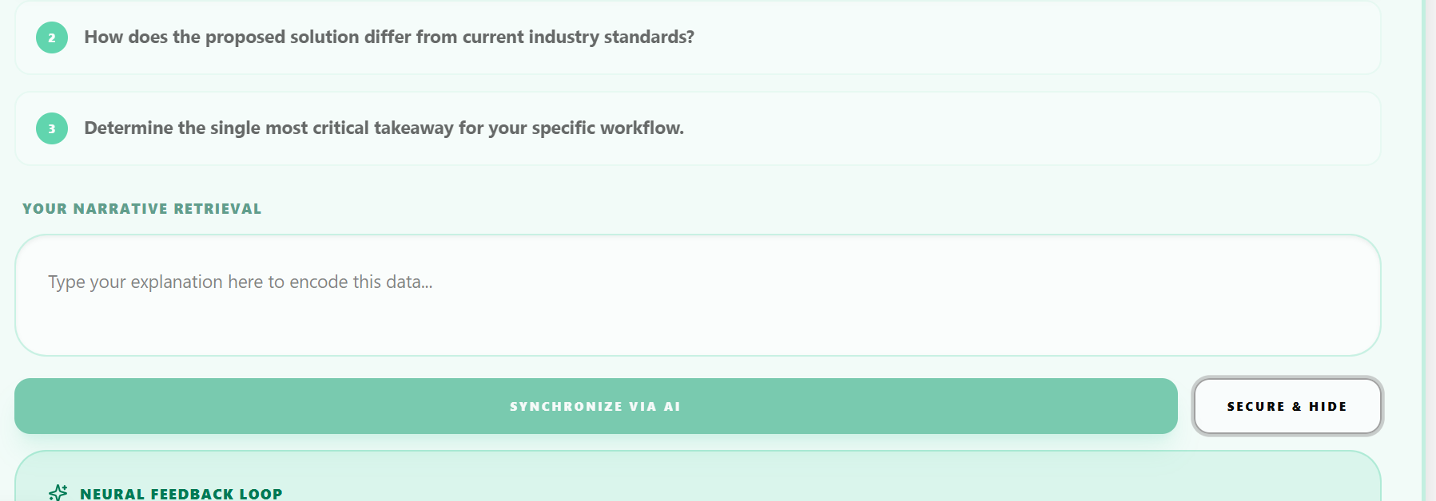
Task: Click the empty right side of question 2 card
Action: coord(1039,37)
